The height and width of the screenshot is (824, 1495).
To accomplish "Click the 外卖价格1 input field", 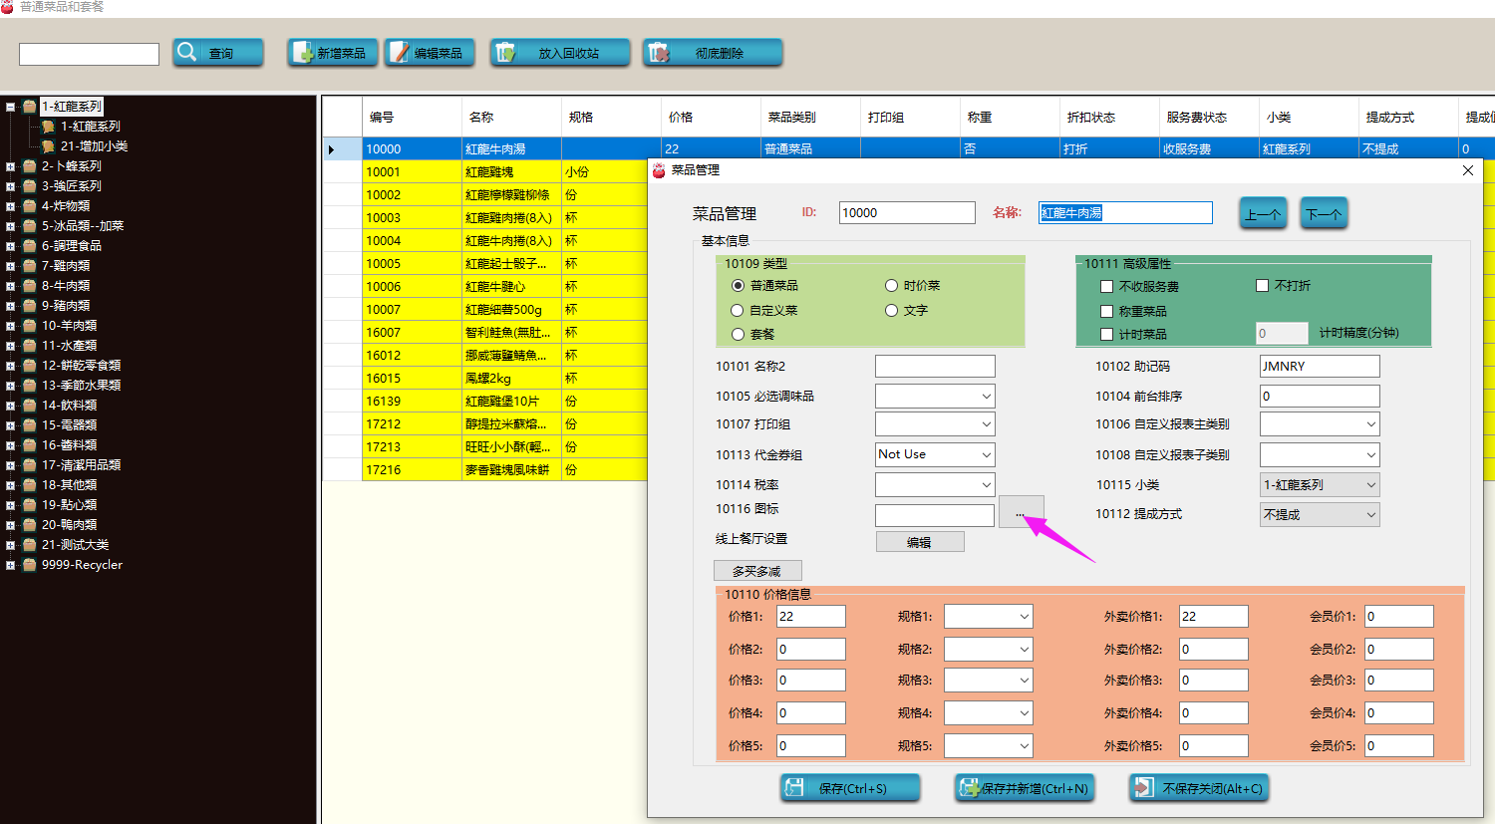I will coord(1214,616).
